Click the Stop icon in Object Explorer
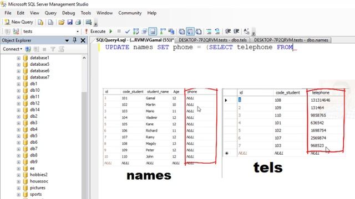 (x=44, y=49)
